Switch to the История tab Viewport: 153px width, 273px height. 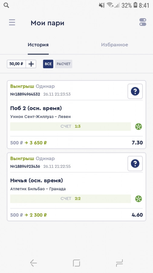(38, 45)
